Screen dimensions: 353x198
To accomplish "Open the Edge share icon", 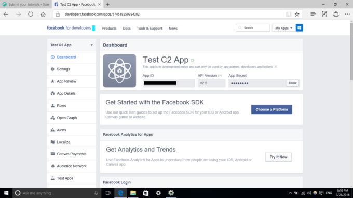I will click(x=336, y=14).
